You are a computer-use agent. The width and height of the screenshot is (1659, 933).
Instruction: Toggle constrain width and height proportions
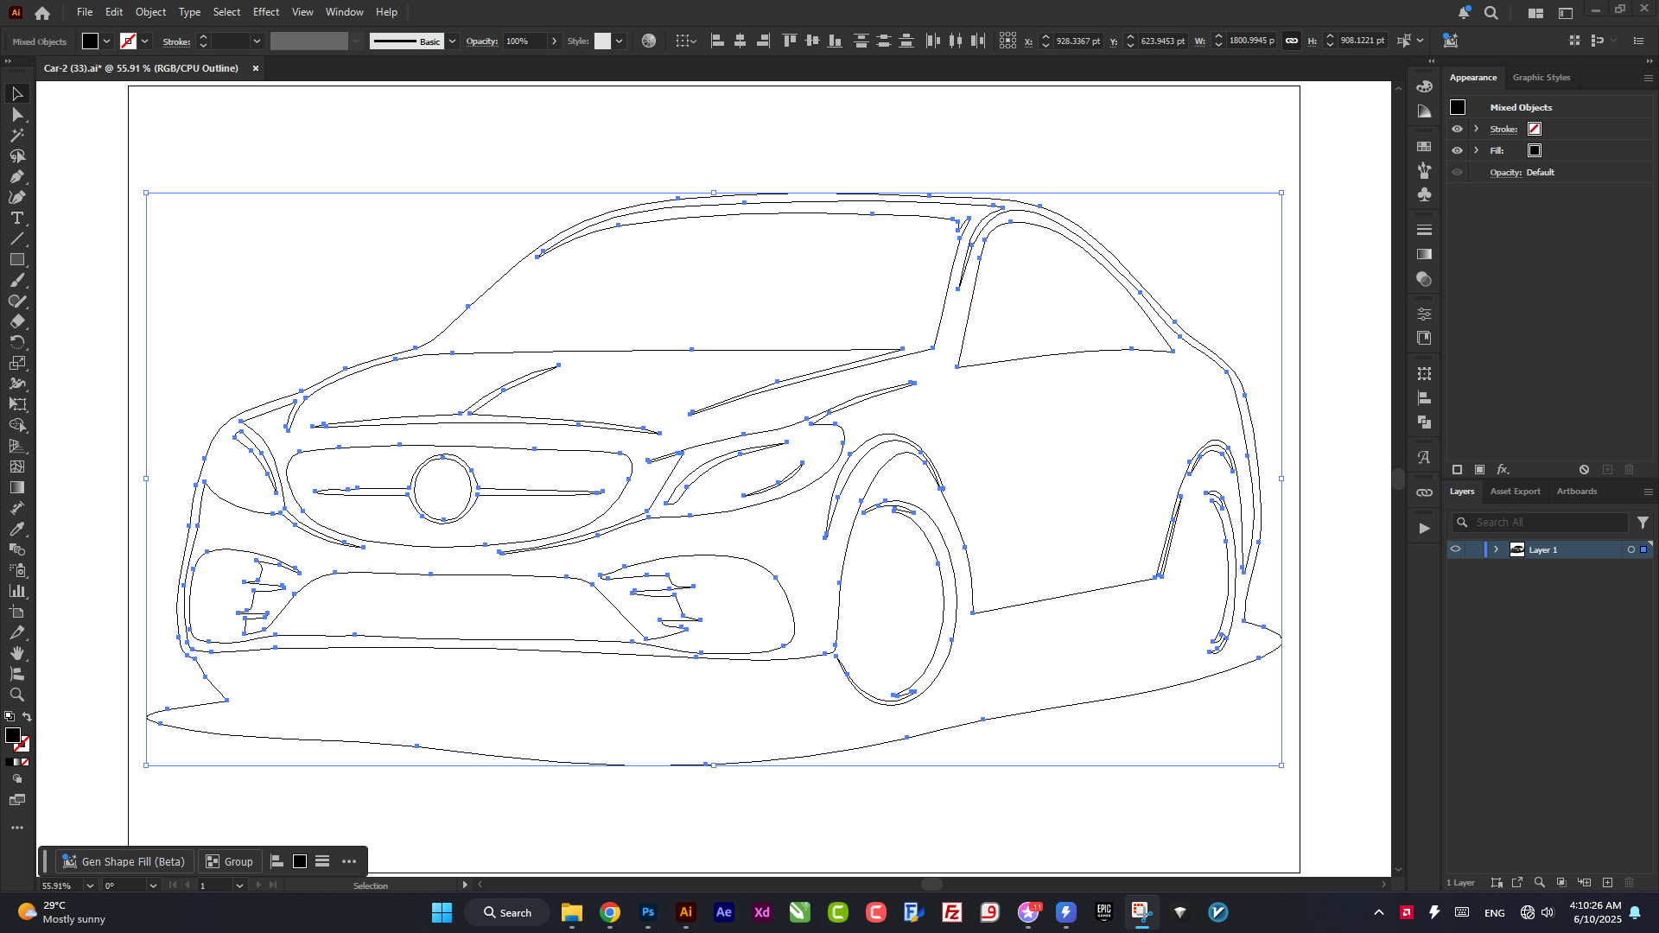point(1291,41)
